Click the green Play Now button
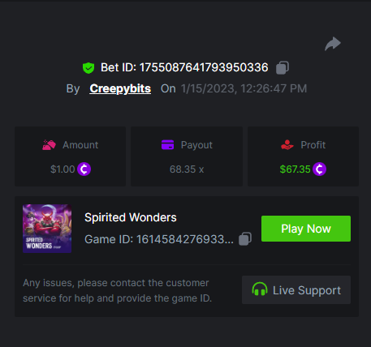This screenshot has height=347, width=371. [x=306, y=229]
